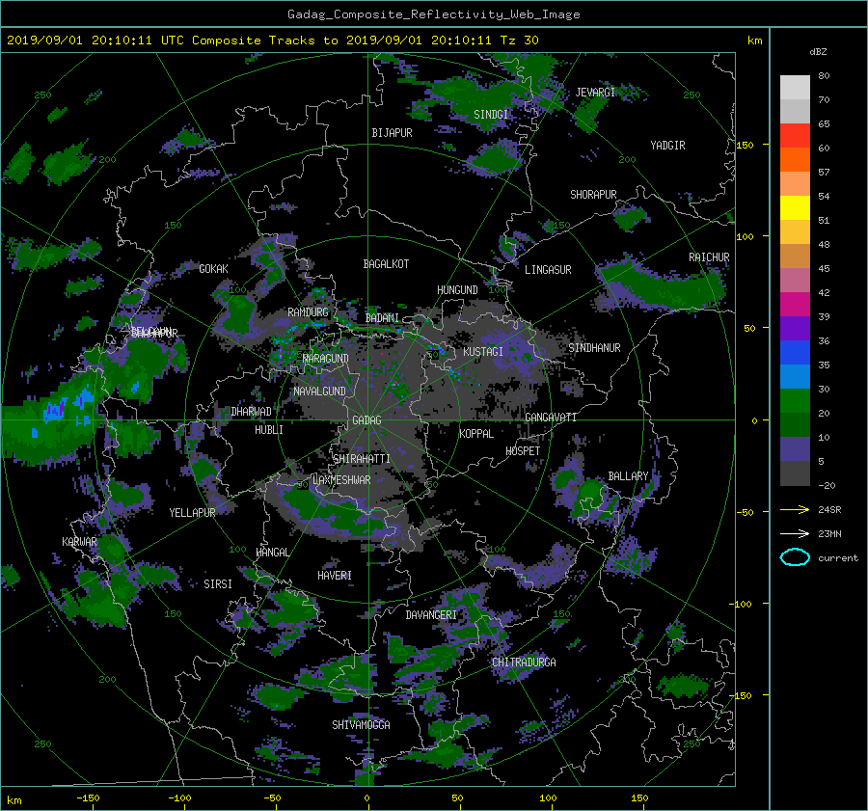Image resolution: width=868 pixels, height=811 pixels.
Task: Click the CHITRADURGA city label
Action: coord(525,662)
